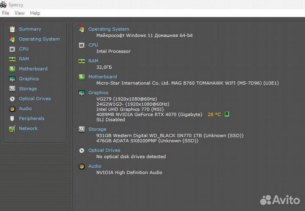
Task: Click the Optical Drives disc icon in sidebar
Action: coord(12,99)
